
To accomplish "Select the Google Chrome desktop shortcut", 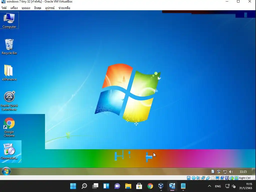I will pyautogui.click(x=9, y=127).
